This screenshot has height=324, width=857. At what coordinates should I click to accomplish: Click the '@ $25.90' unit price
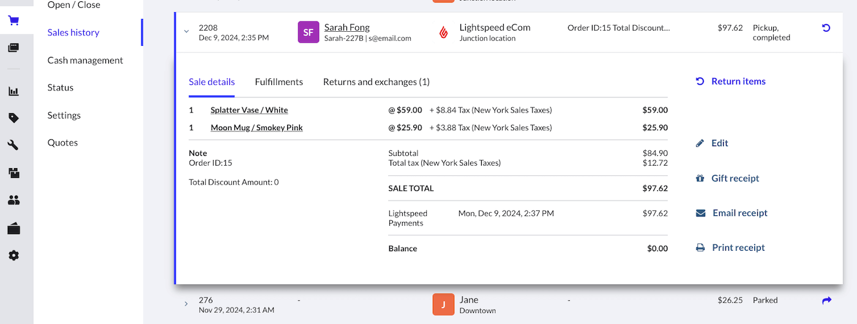(405, 128)
